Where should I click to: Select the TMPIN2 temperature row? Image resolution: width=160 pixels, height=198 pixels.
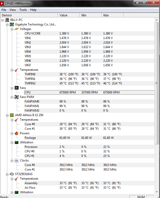pyautogui.click(x=89, y=83)
